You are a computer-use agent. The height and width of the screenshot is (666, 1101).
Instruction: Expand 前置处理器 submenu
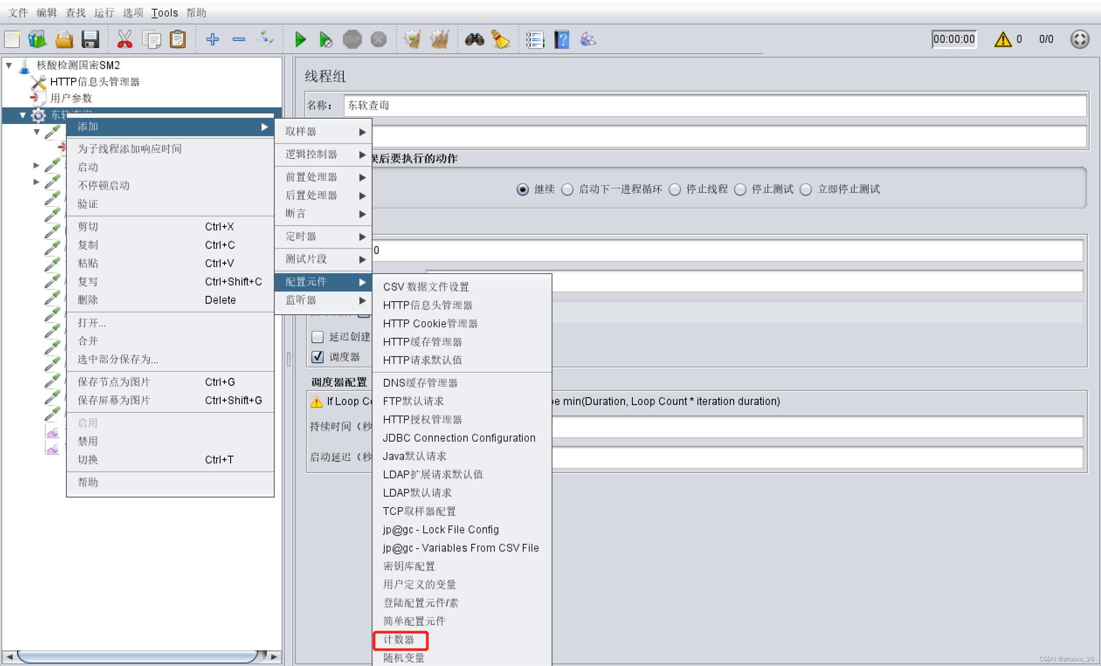(x=324, y=177)
